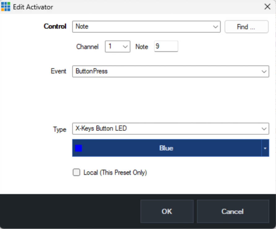Click the chevron arrow on the Channel selector
Screen dimensions: 276x229
[x=125, y=47]
